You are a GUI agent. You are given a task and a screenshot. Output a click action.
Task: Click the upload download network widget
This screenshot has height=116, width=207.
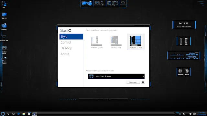pos(184,55)
